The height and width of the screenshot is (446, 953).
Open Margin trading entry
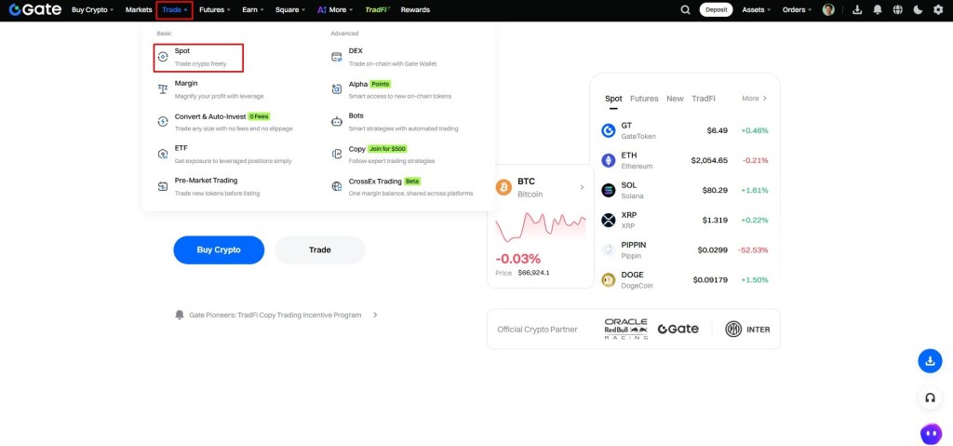[x=210, y=89]
